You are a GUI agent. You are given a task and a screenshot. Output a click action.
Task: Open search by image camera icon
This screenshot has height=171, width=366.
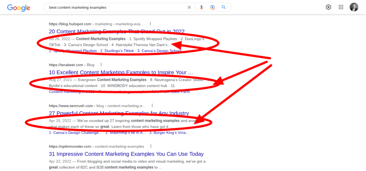(x=212, y=7)
